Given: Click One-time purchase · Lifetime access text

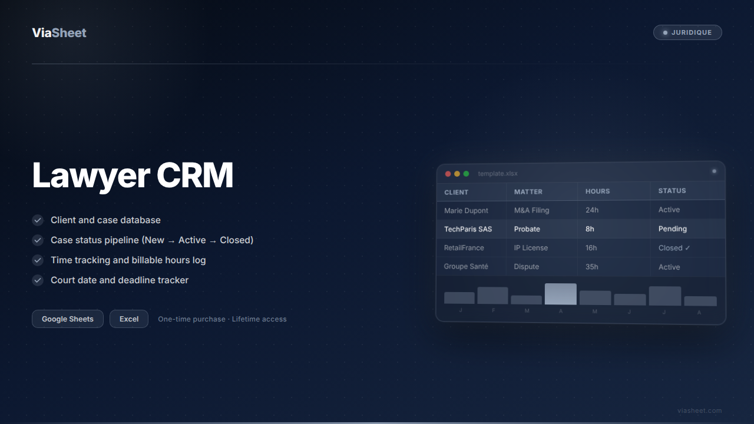Looking at the screenshot, I should pyautogui.click(x=222, y=319).
